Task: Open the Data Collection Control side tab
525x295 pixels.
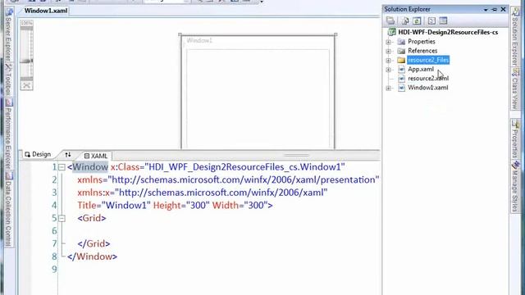Action: pos(9,209)
